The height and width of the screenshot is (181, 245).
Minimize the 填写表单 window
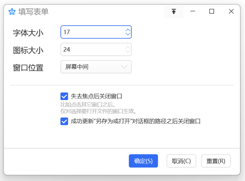(x=193, y=11)
